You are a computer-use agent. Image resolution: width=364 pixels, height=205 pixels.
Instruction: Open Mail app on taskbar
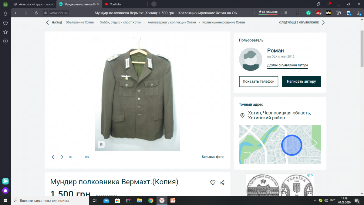click(106, 200)
